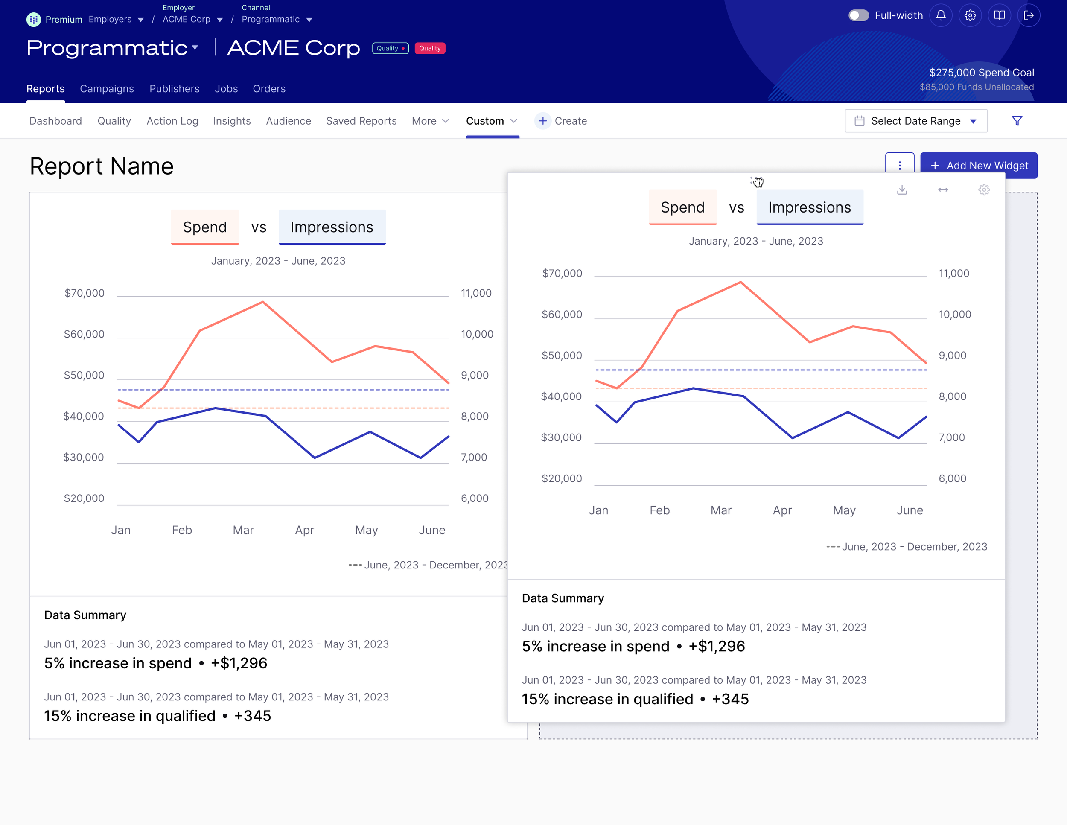1067x825 pixels.
Task: Open the Select Date Range dropdown
Action: point(915,121)
